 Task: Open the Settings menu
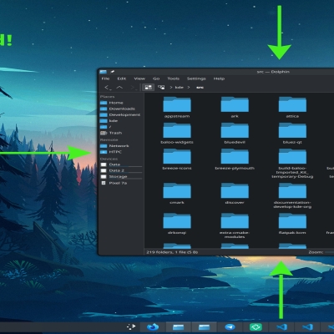(196, 78)
